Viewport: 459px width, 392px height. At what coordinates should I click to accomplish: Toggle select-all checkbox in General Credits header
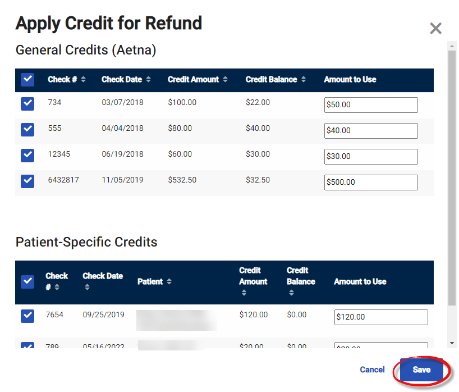(27, 80)
